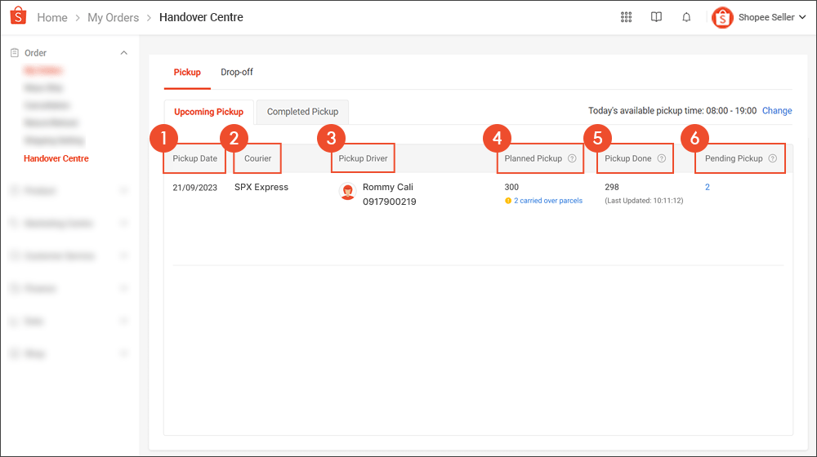
Task: Click driver name Rommy Cali
Action: (x=387, y=187)
